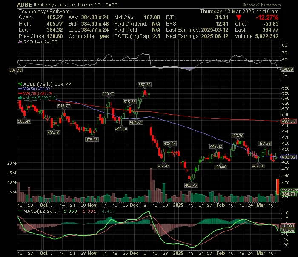
Task: Click the MACD -1.901 signal axis tag
Action: [x=288, y=225]
